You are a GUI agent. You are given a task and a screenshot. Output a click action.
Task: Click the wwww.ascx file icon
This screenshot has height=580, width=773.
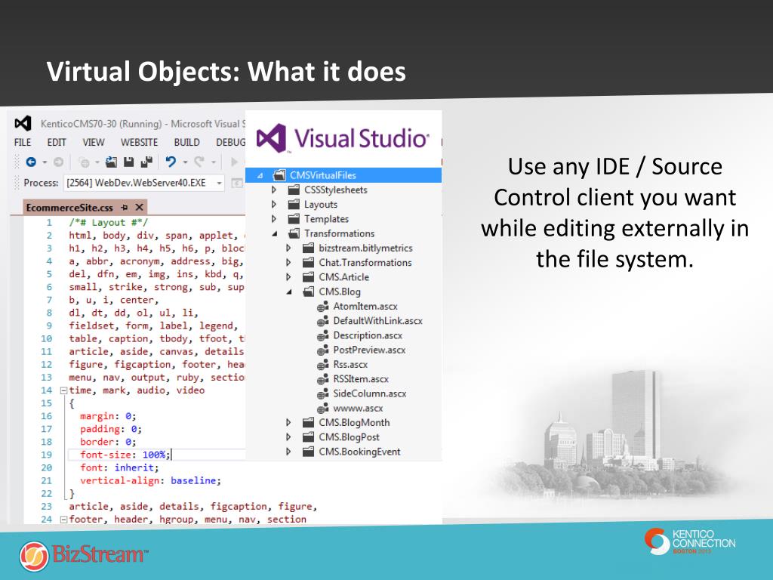(x=323, y=409)
